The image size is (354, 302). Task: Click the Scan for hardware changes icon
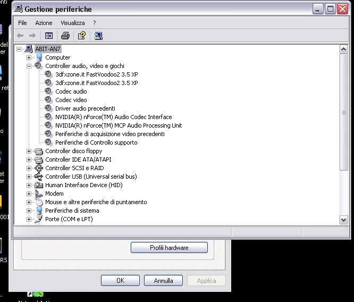click(x=98, y=36)
